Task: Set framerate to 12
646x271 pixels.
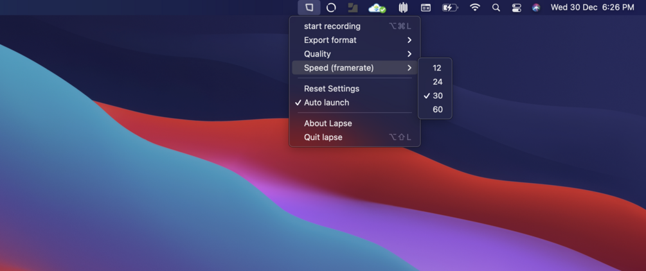Action: [435, 68]
